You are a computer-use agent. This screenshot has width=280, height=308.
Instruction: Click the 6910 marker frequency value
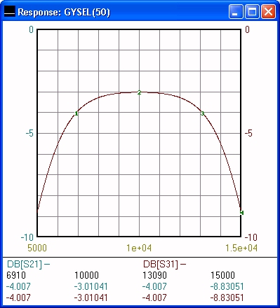16,275
